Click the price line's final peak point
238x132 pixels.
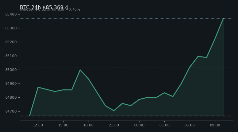[x=223, y=18]
